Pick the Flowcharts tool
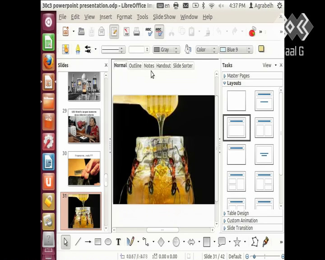This screenshot has height=260, width=325. tap(207, 242)
